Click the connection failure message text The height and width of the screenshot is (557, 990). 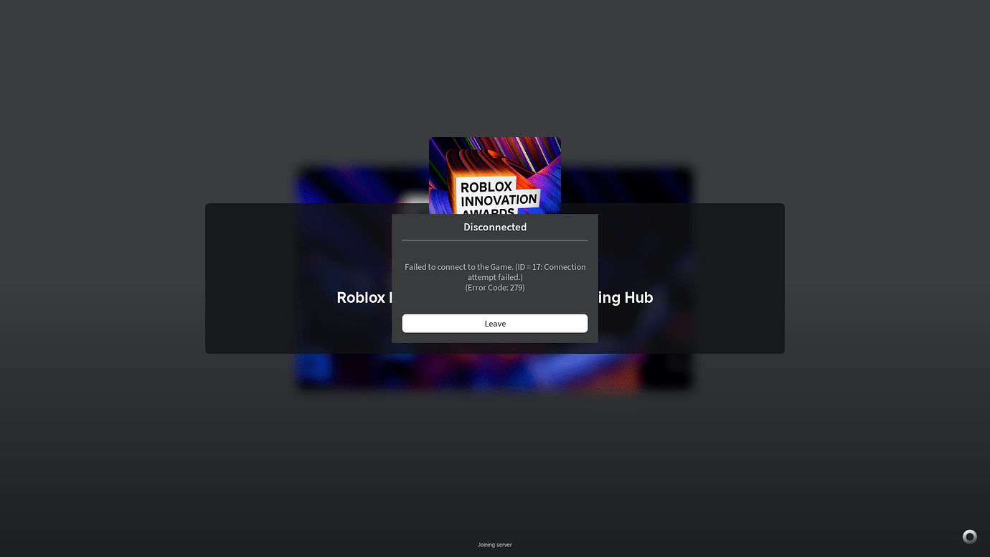(x=494, y=271)
